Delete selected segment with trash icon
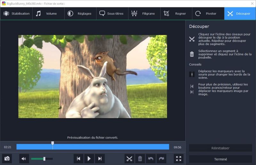256x165 pixels. pyautogui.click(x=140, y=159)
